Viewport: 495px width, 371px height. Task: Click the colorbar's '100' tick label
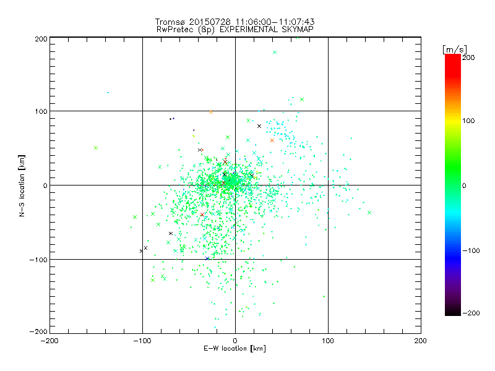click(468, 121)
